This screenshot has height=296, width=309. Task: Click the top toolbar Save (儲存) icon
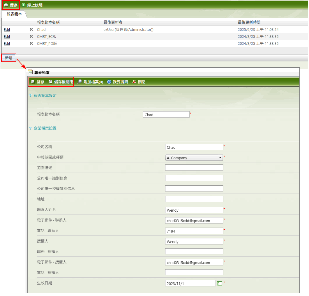point(6,5)
